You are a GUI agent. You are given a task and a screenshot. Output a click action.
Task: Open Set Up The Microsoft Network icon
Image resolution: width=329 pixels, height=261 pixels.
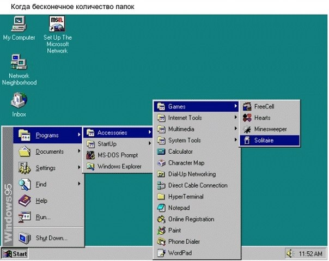tap(57, 24)
